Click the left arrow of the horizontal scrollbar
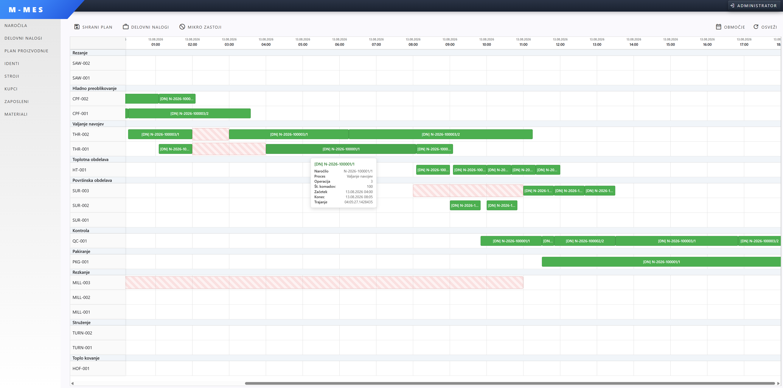783x388 pixels. 72,384
